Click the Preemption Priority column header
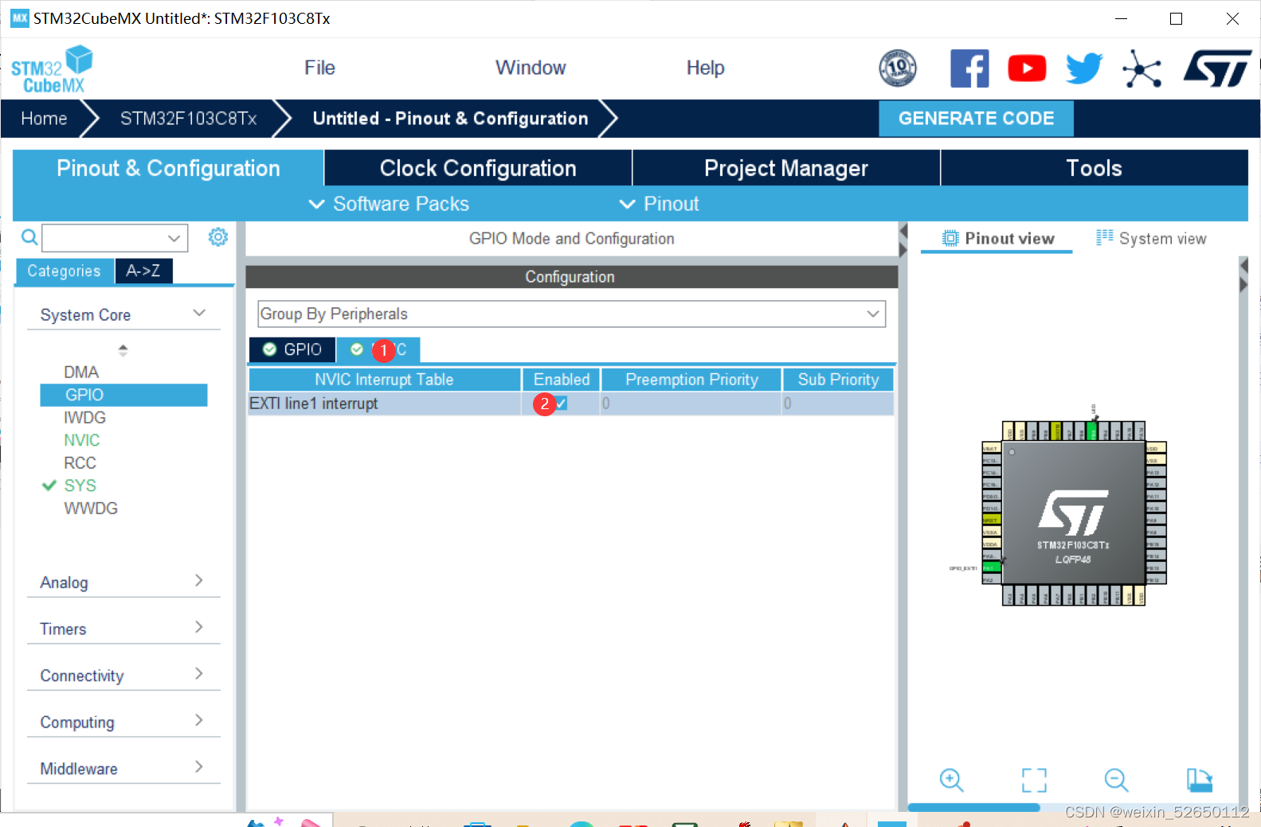1261x827 pixels. pyautogui.click(x=691, y=380)
